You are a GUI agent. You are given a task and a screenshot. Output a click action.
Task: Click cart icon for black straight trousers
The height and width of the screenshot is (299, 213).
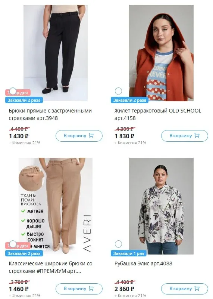click(x=91, y=136)
